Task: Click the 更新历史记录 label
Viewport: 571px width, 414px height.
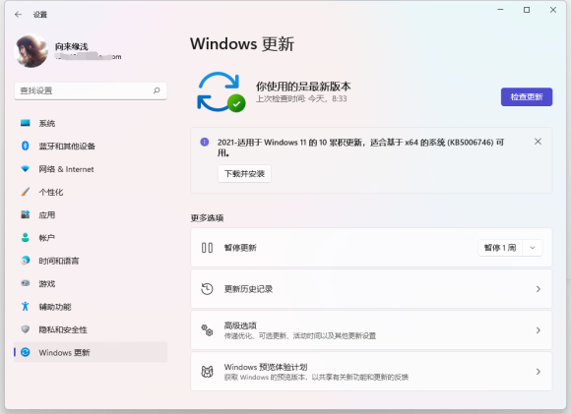Action: point(248,289)
